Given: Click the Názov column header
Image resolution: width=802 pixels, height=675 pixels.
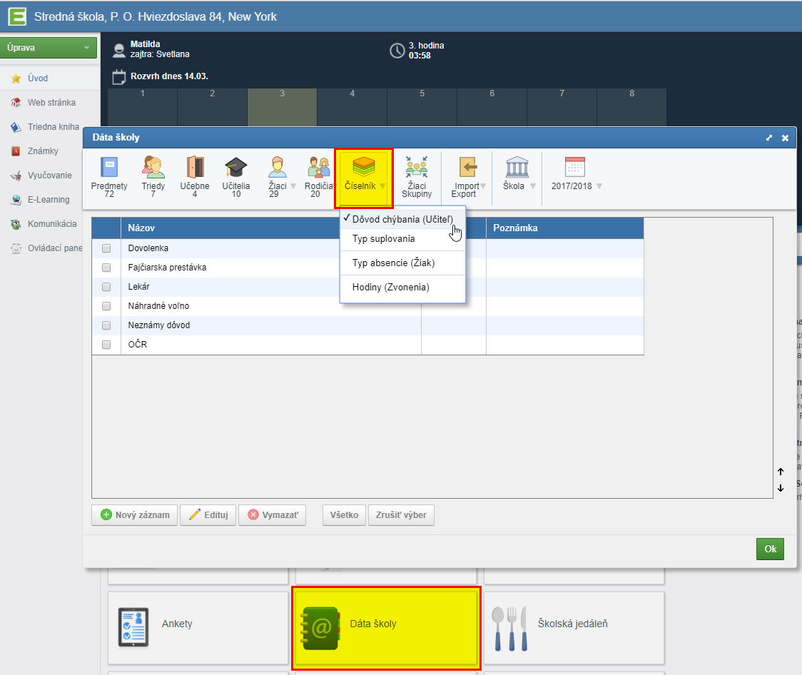Looking at the screenshot, I should point(230,228).
